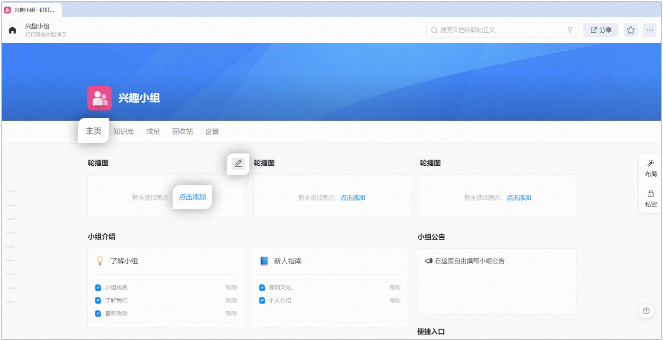Open the 规则文化 document in 新人指南

pos(280,287)
